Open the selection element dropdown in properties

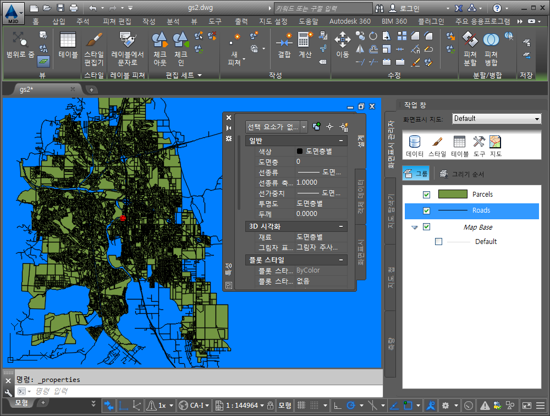(304, 127)
